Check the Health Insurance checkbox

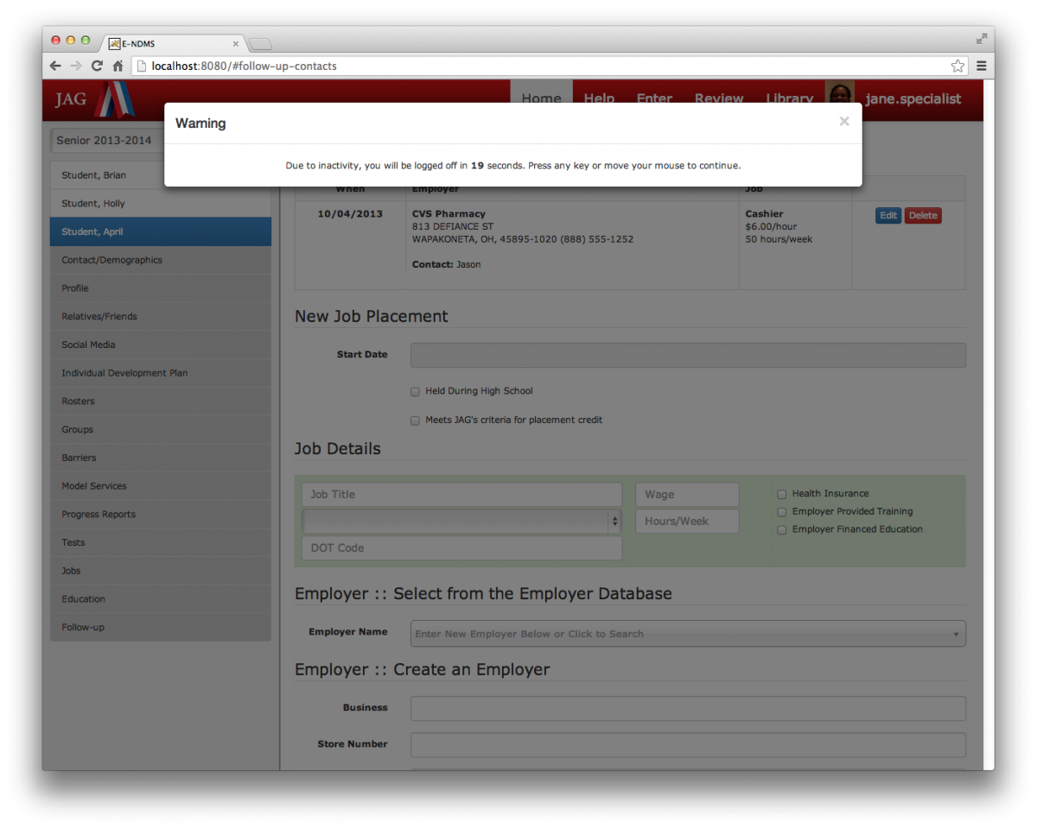click(x=782, y=493)
